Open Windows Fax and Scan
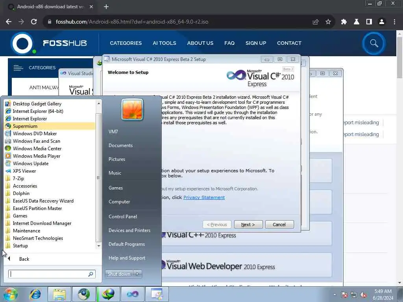Viewport: 403px width, 302px height. click(37, 141)
